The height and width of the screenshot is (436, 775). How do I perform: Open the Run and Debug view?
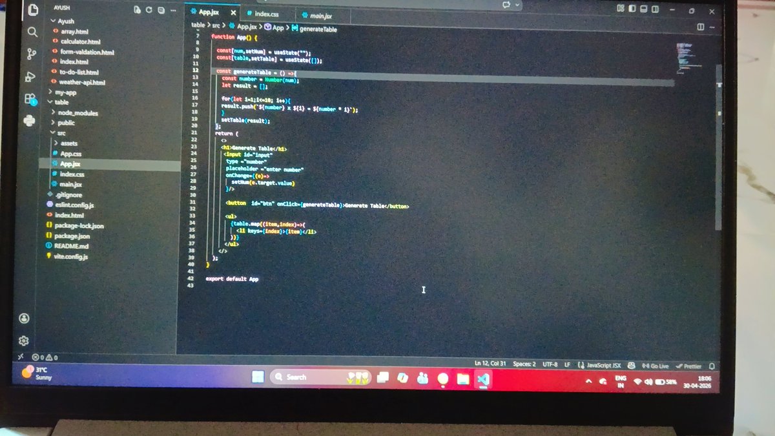pos(30,76)
